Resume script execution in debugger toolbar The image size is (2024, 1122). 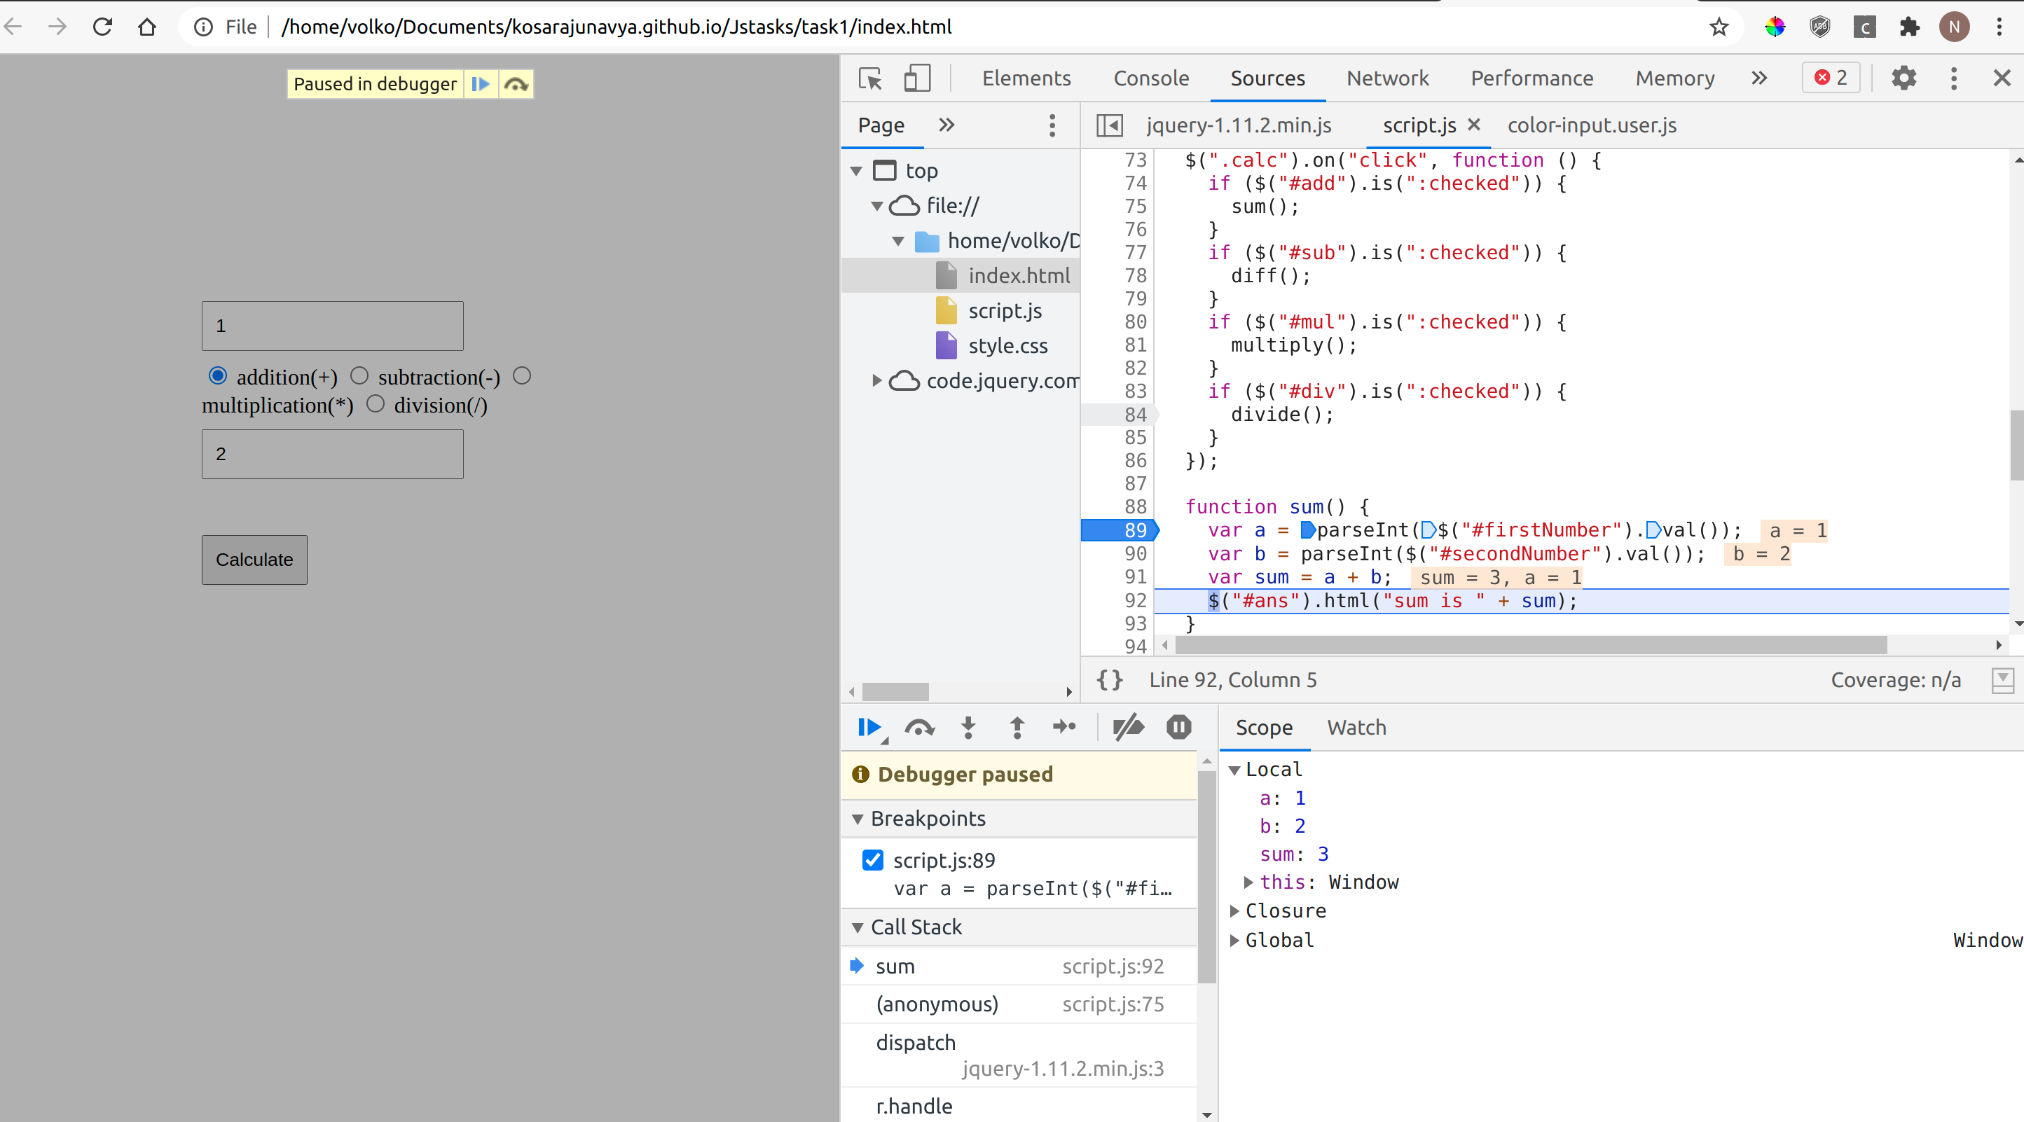870,727
